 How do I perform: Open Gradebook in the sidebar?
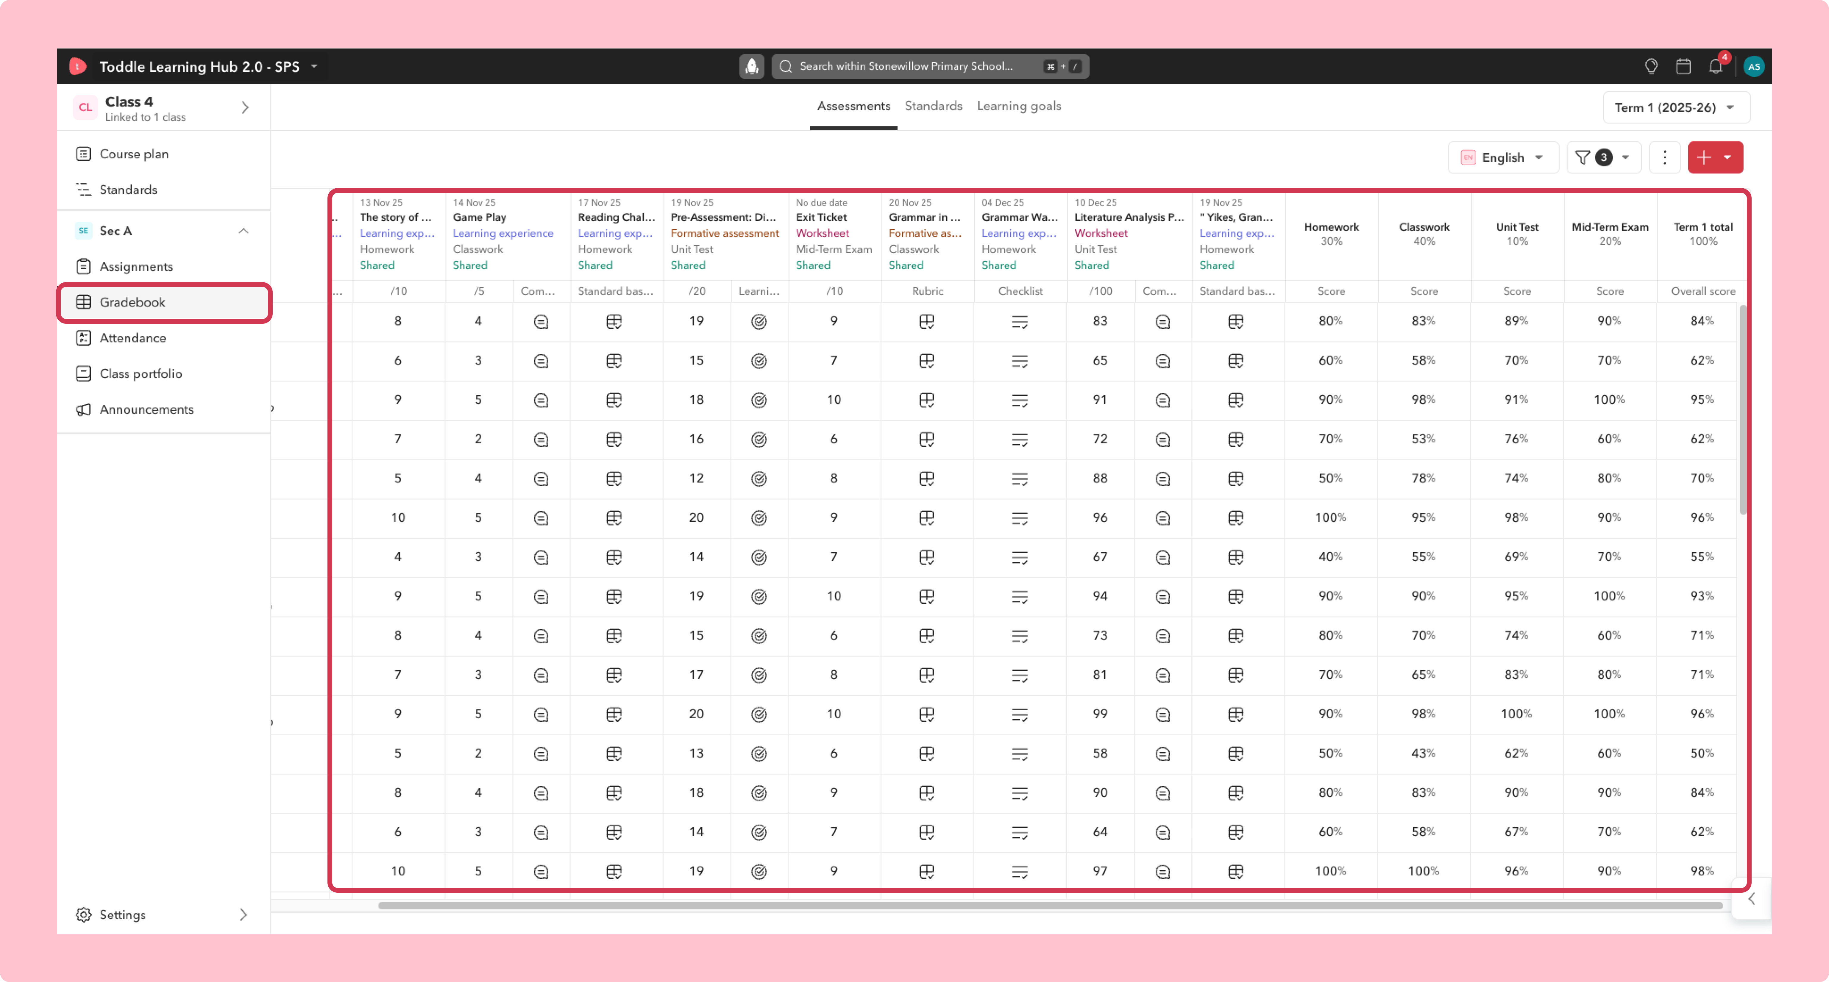(164, 302)
